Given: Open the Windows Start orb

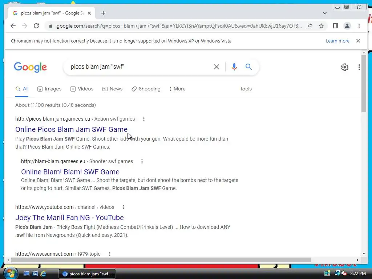Looking at the screenshot, I should tap(10, 274).
